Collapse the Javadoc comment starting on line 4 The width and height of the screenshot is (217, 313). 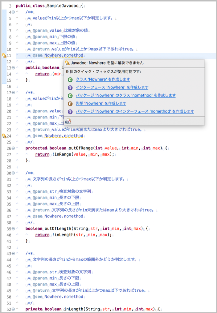click(x=13, y=12)
